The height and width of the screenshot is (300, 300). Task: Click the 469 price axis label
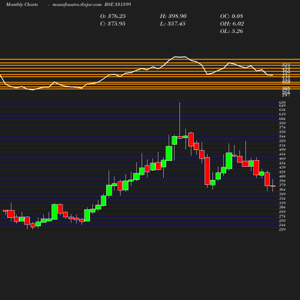(282, 159)
